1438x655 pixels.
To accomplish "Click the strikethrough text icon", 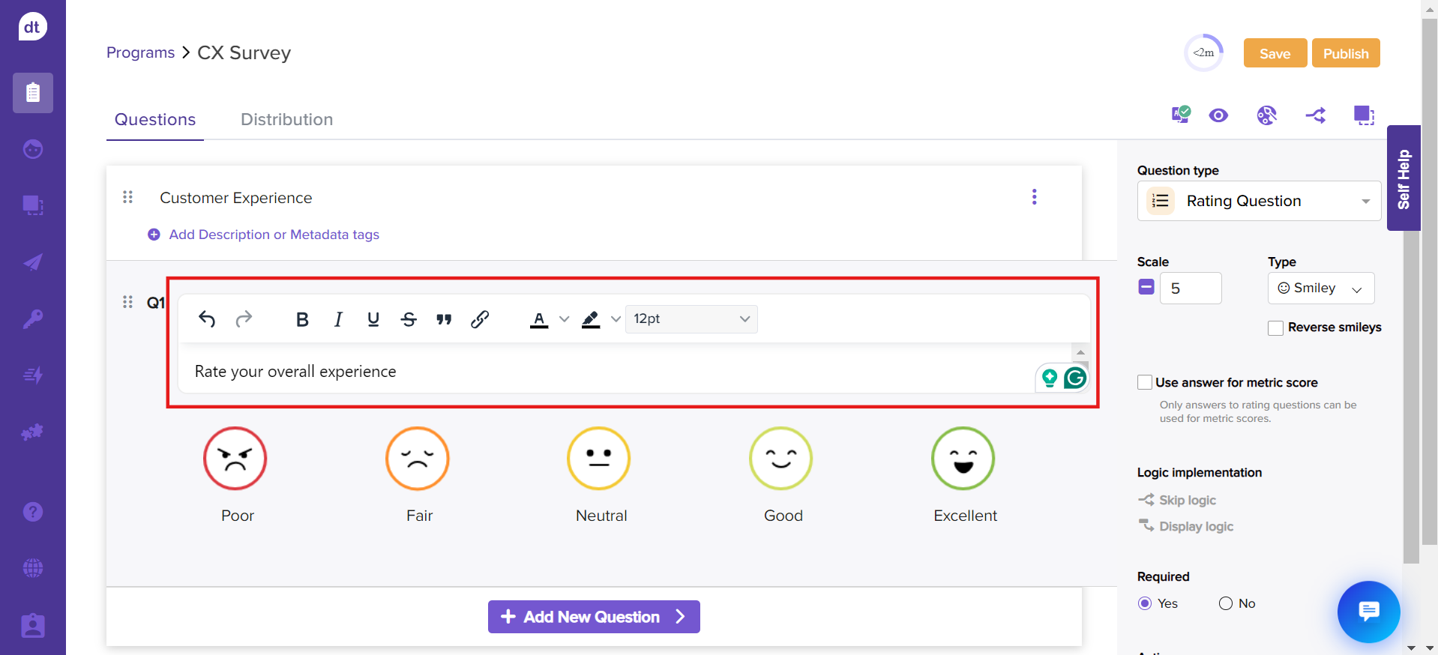I will [x=409, y=319].
